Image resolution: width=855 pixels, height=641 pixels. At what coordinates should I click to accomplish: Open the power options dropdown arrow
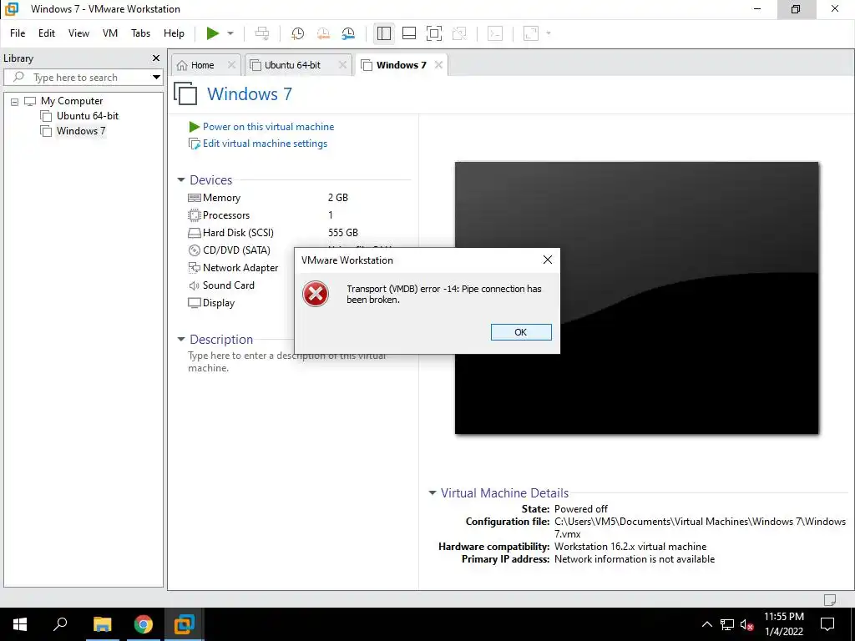click(x=230, y=33)
